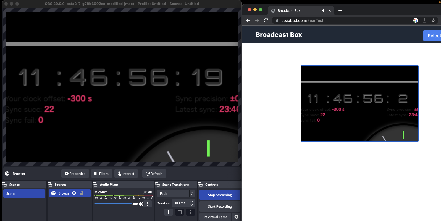Click the Broadcast Box page heading
This screenshot has height=221, width=441.
(x=279, y=35)
